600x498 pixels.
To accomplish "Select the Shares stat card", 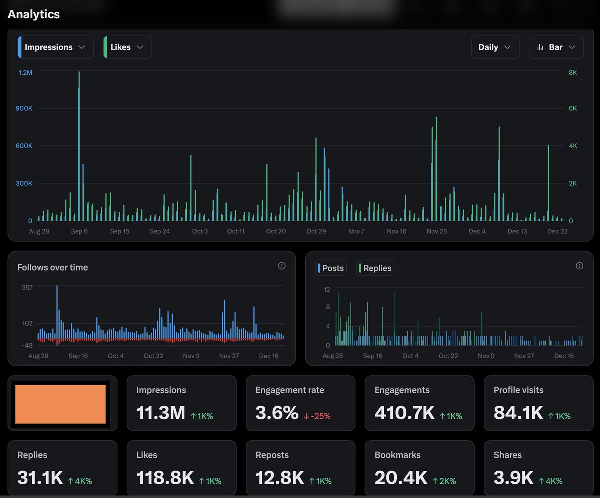I will (x=538, y=468).
